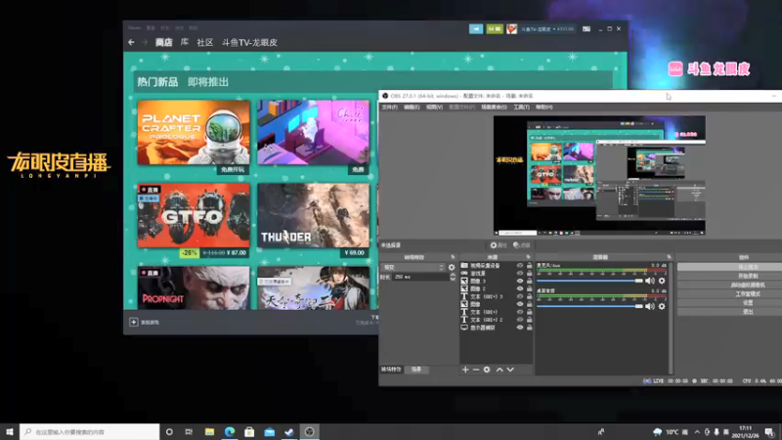Open the Windows Start menu
The height and width of the screenshot is (440, 782).
(10, 431)
